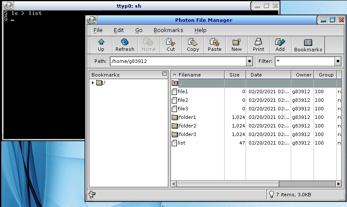Click the status bar hand icon
Viewport: 347px width, 207px height.
(x=92, y=194)
